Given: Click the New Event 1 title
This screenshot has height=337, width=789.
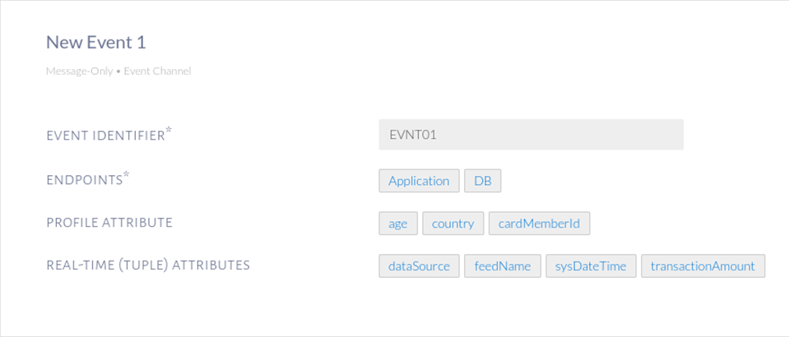Looking at the screenshot, I should (x=95, y=42).
